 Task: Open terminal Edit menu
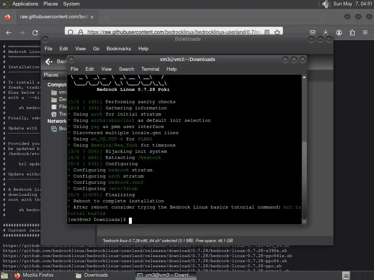[x=90, y=69]
